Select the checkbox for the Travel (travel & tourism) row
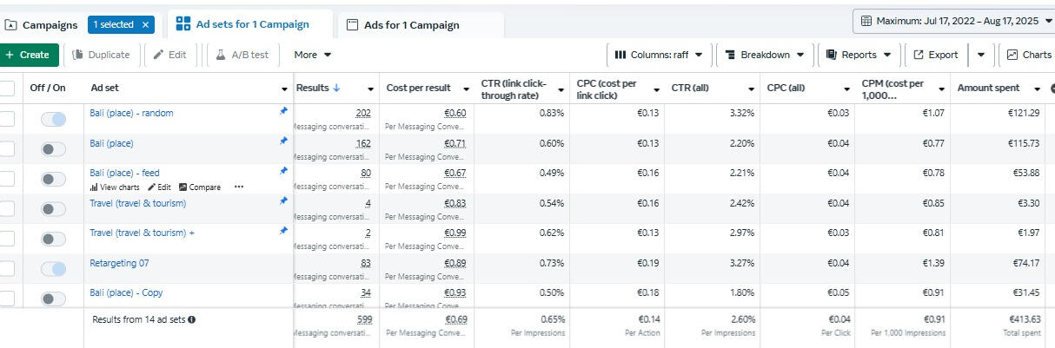 click(7, 209)
